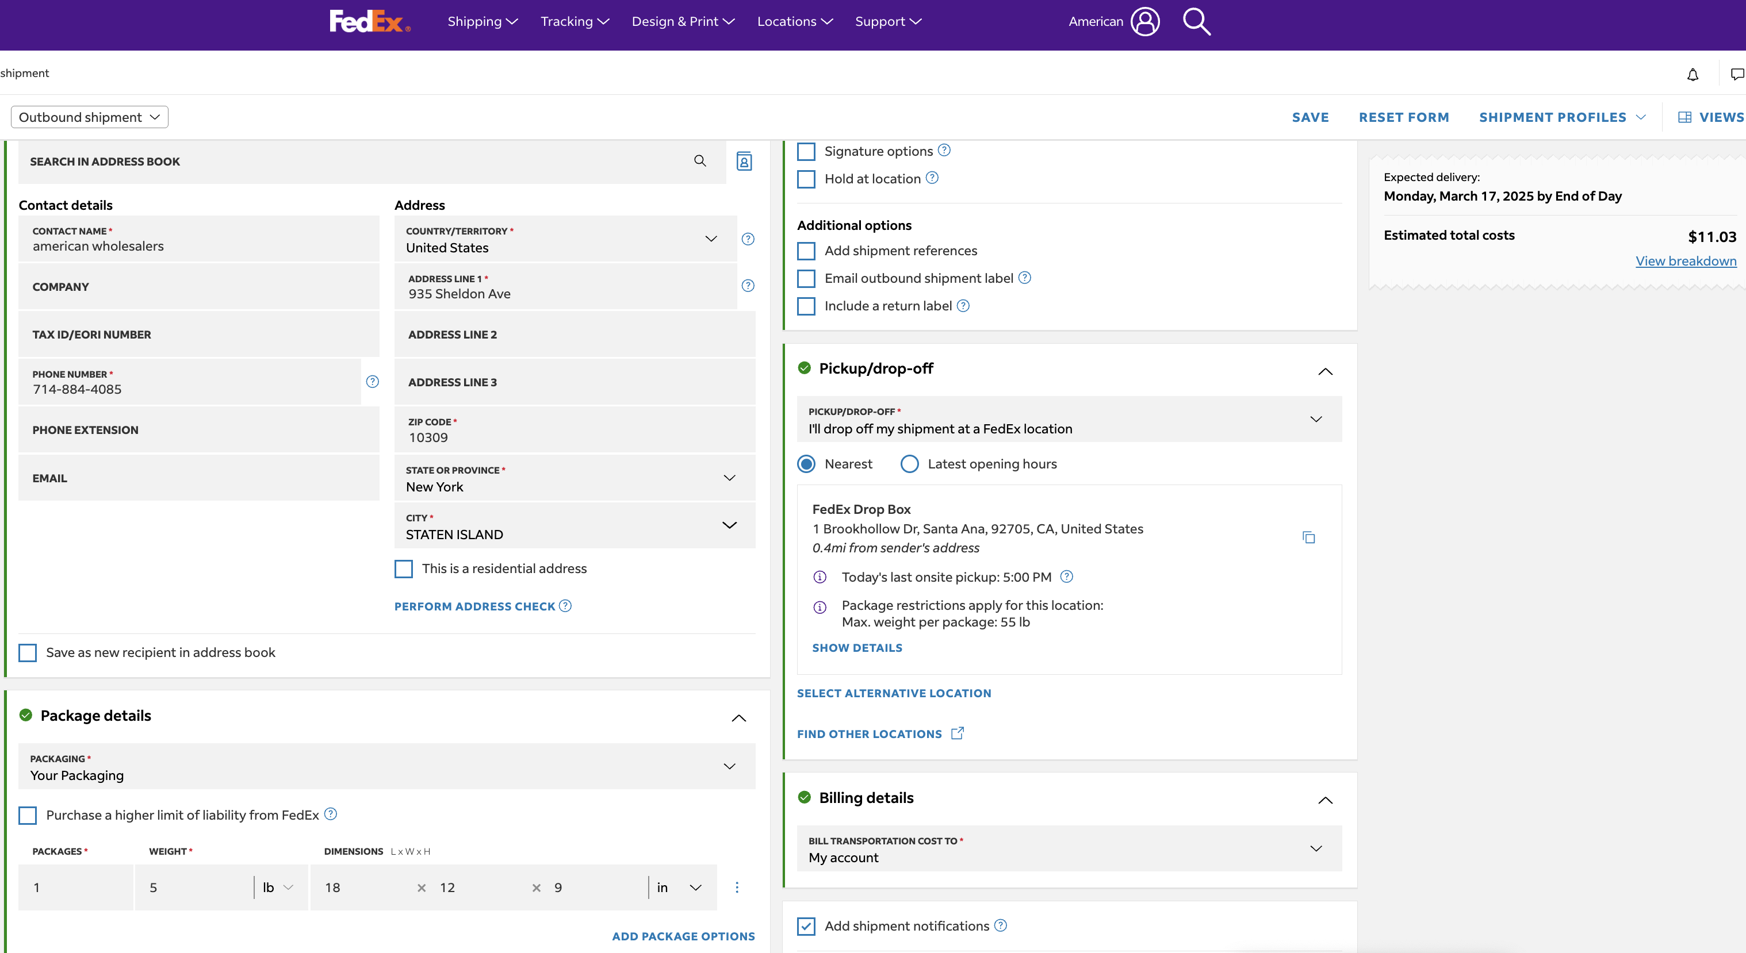Collapse the Pickup/drop-off section
The height and width of the screenshot is (953, 1746).
tap(1325, 371)
